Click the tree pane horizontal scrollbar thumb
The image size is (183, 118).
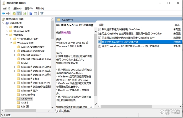20,111
